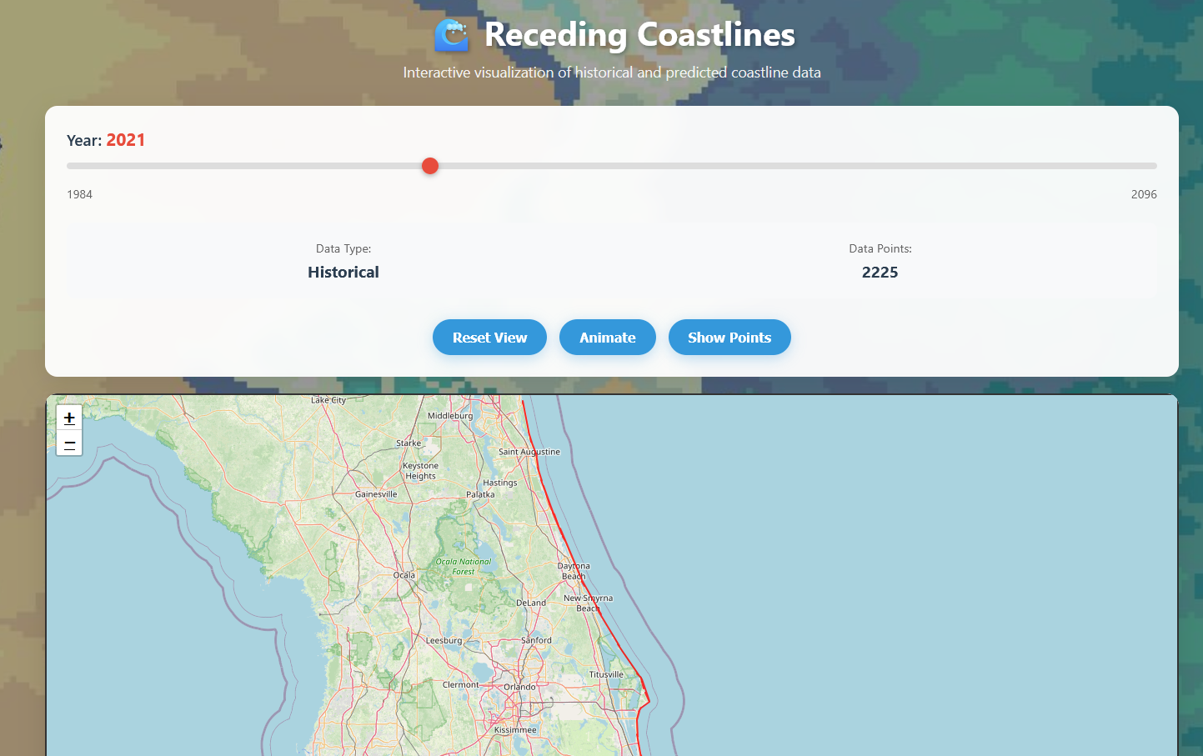The height and width of the screenshot is (756, 1203).
Task: Toggle Show Points on the map
Action: pos(729,338)
